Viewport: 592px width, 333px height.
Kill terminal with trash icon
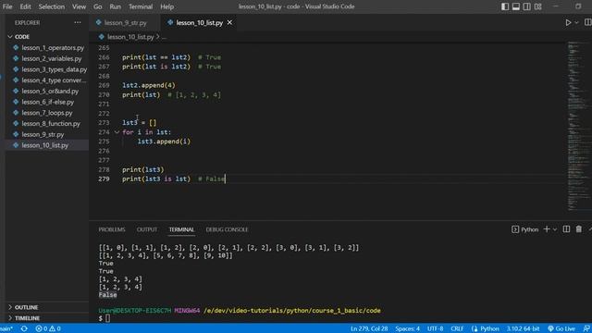[x=579, y=229]
